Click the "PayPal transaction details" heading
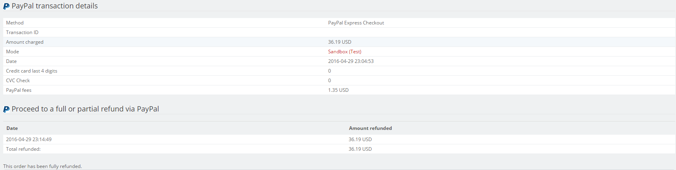This screenshot has height=170, width=676. [55, 6]
